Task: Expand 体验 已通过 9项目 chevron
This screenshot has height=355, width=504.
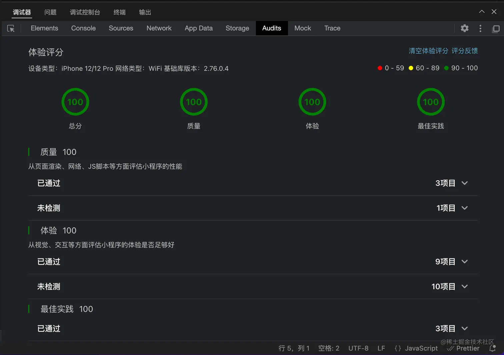Action: (465, 262)
